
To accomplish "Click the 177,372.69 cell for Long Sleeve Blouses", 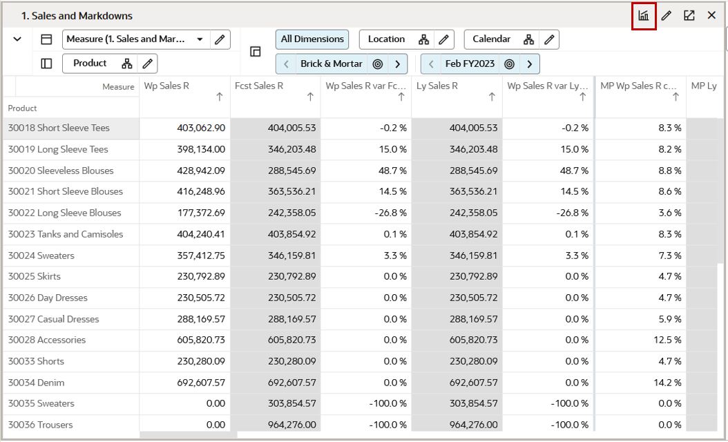I will click(x=185, y=213).
